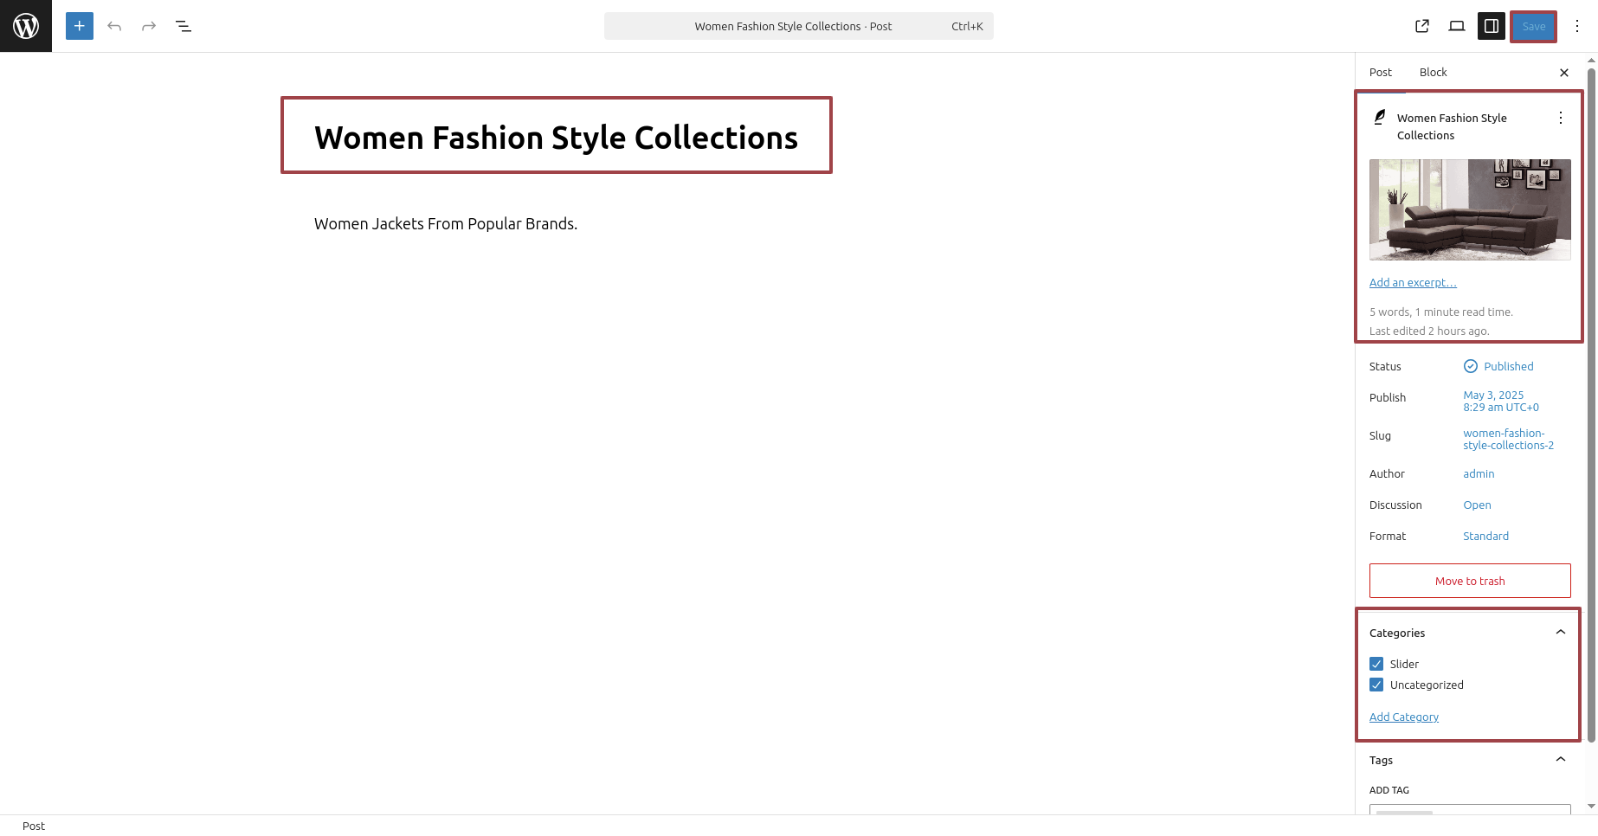Open post Actions three-dot menu

(x=1561, y=119)
